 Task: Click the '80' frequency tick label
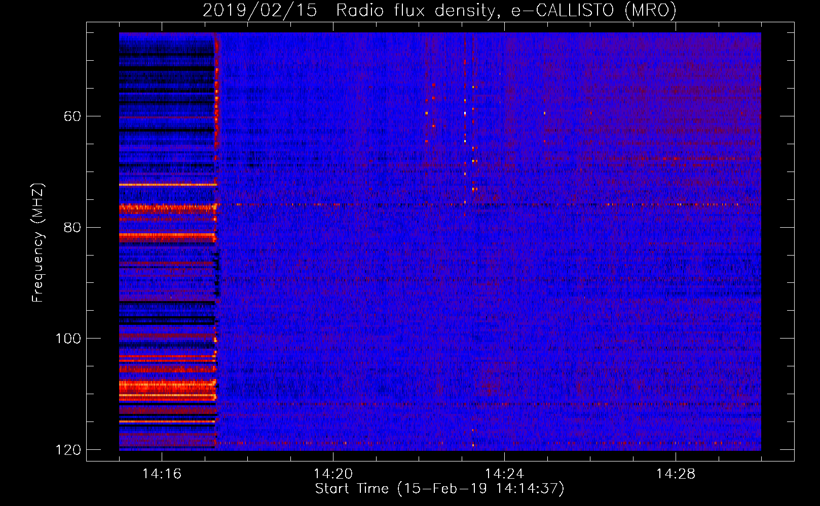pyautogui.click(x=72, y=227)
